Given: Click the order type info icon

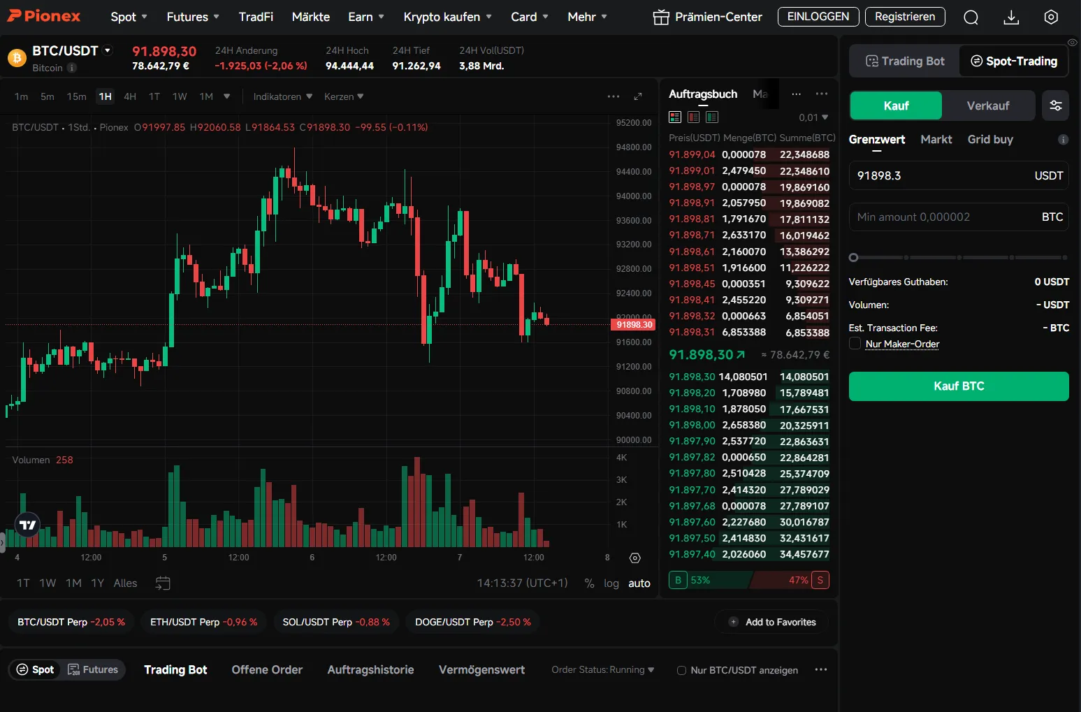Looking at the screenshot, I should tap(1063, 140).
